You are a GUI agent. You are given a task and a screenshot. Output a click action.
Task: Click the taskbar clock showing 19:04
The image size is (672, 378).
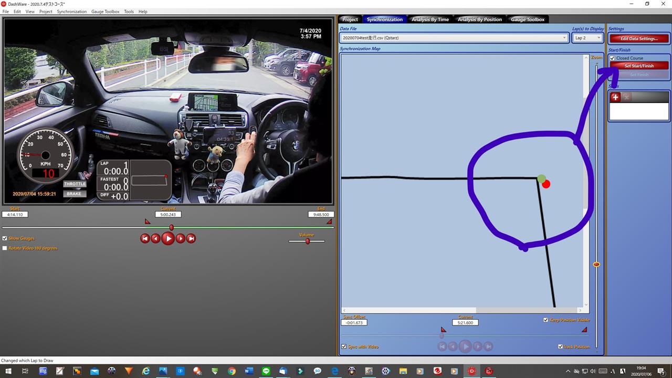(642, 371)
